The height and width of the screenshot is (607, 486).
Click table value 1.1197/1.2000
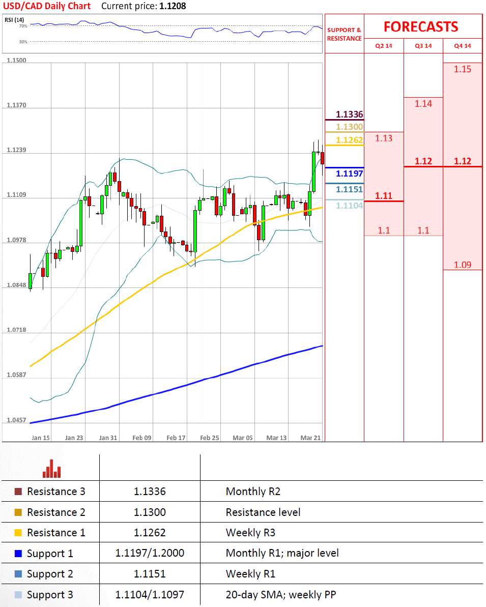[x=150, y=553]
